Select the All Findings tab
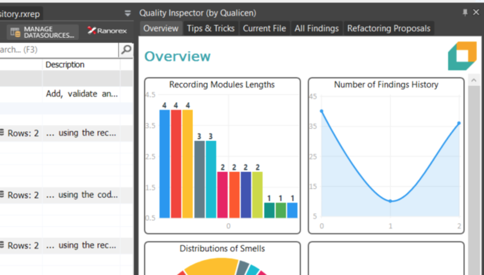484x275 pixels. point(316,29)
